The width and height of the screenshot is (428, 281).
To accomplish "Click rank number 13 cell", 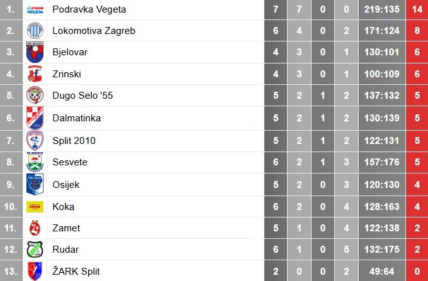I will point(10,272).
